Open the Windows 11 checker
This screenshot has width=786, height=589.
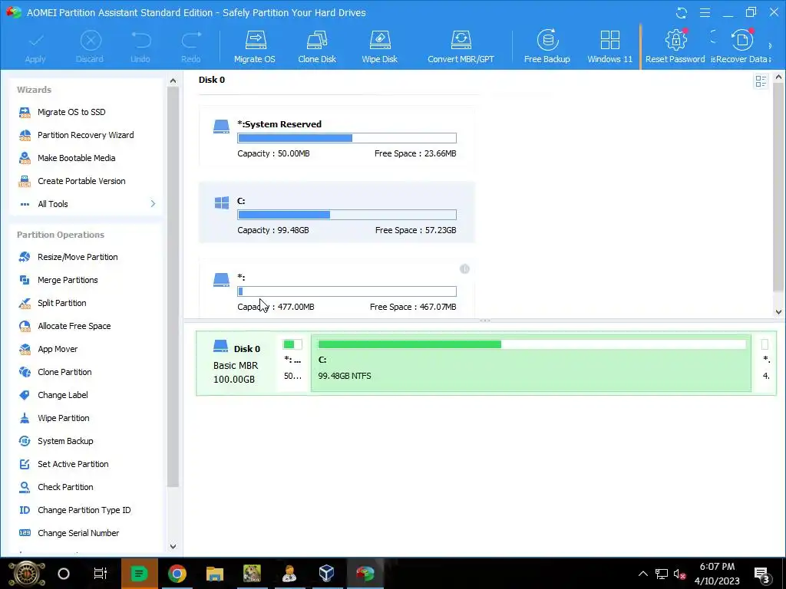[609, 47]
